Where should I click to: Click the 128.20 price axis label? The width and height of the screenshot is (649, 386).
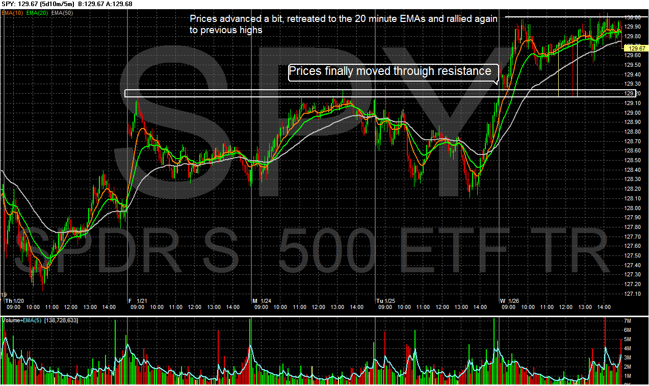click(633, 189)
